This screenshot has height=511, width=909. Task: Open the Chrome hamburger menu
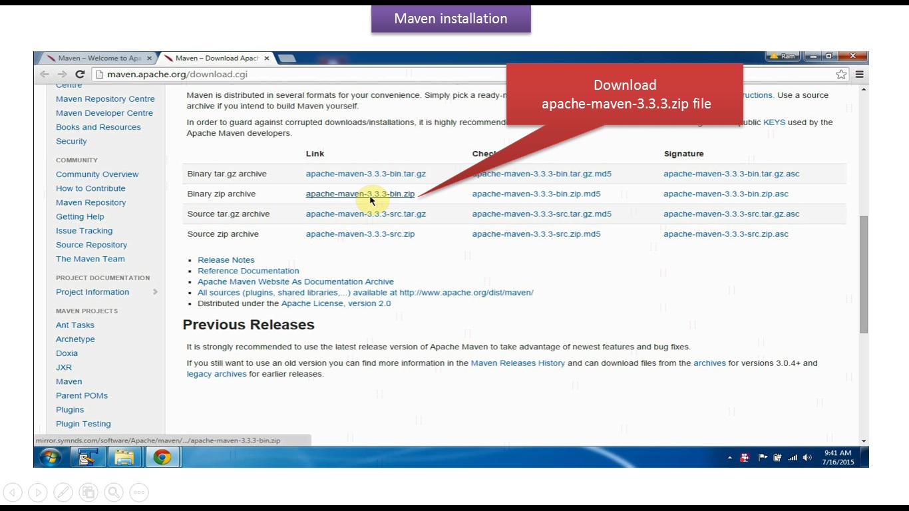pyautogui.click(x=859, y=74)
